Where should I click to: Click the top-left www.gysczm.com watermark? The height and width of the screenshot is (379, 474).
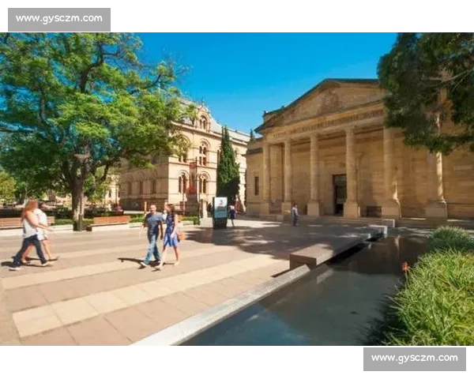[x=59, y=18]
